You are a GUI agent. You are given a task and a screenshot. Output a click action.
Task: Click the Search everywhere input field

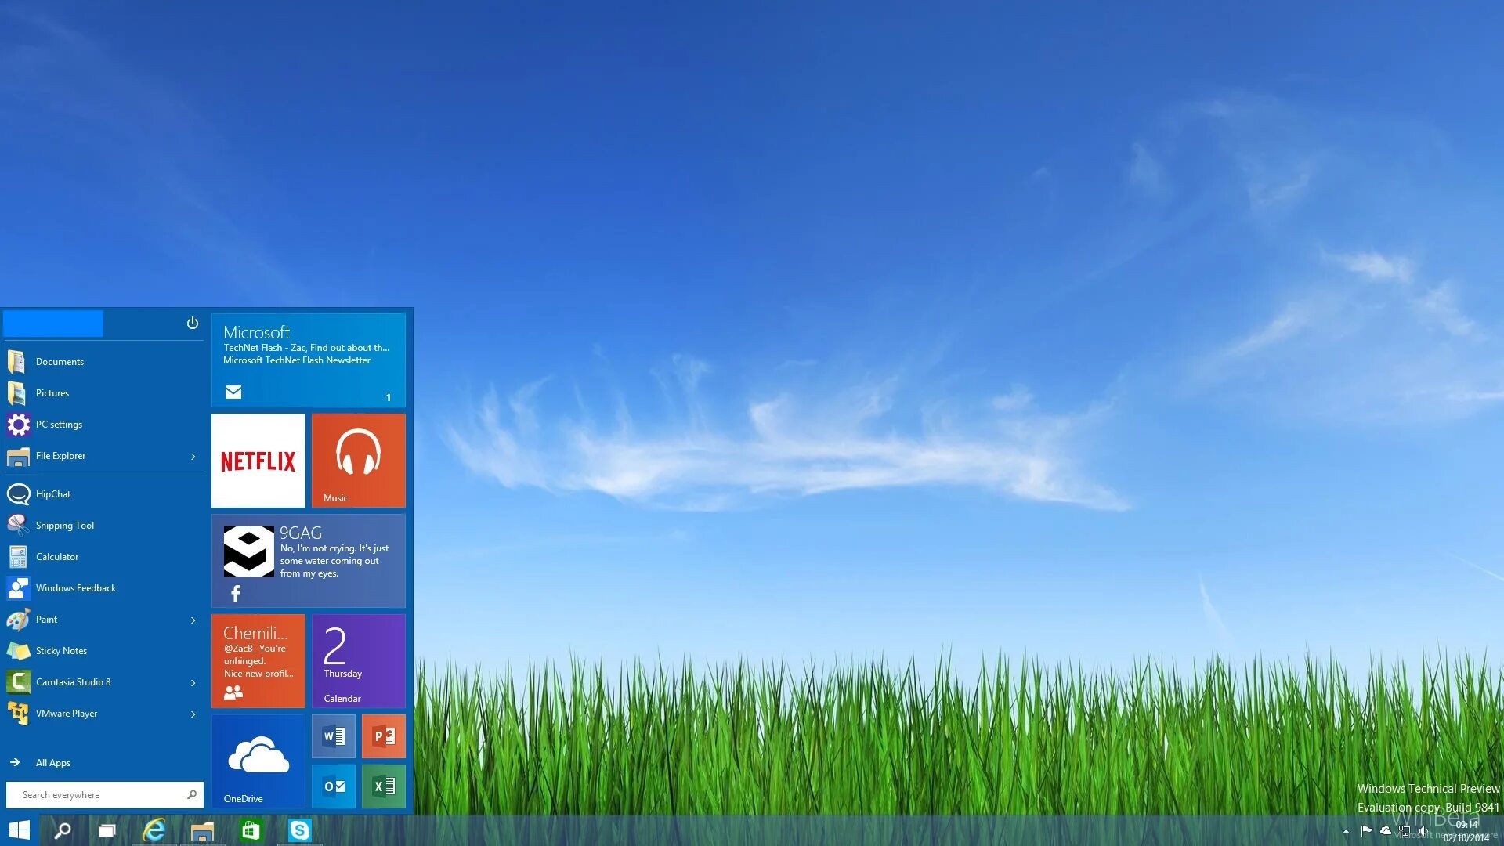tap(98, 795)
